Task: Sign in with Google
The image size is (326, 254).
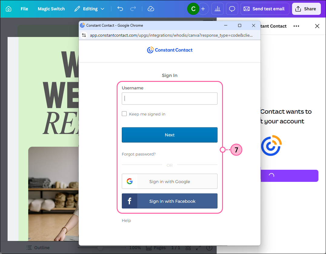Action: tap(170, 181)
